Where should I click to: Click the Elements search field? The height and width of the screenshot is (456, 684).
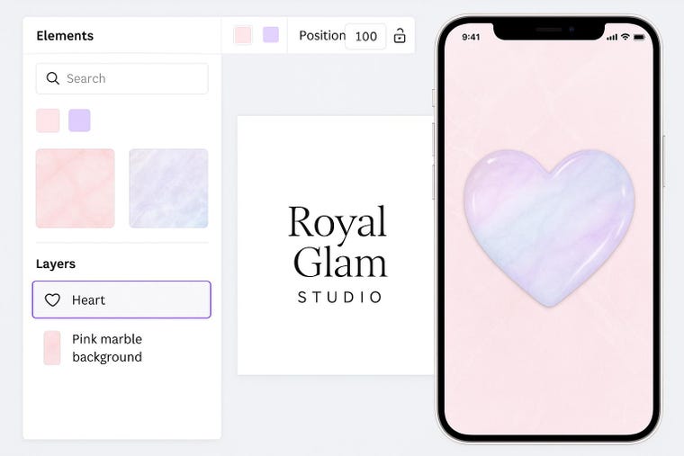point(122,78)
